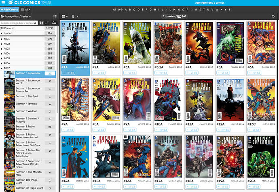The height and width of the screenshot is (192, 279).
Task: Click the vastwasteland's comics title
Action: tap(209, 3)
